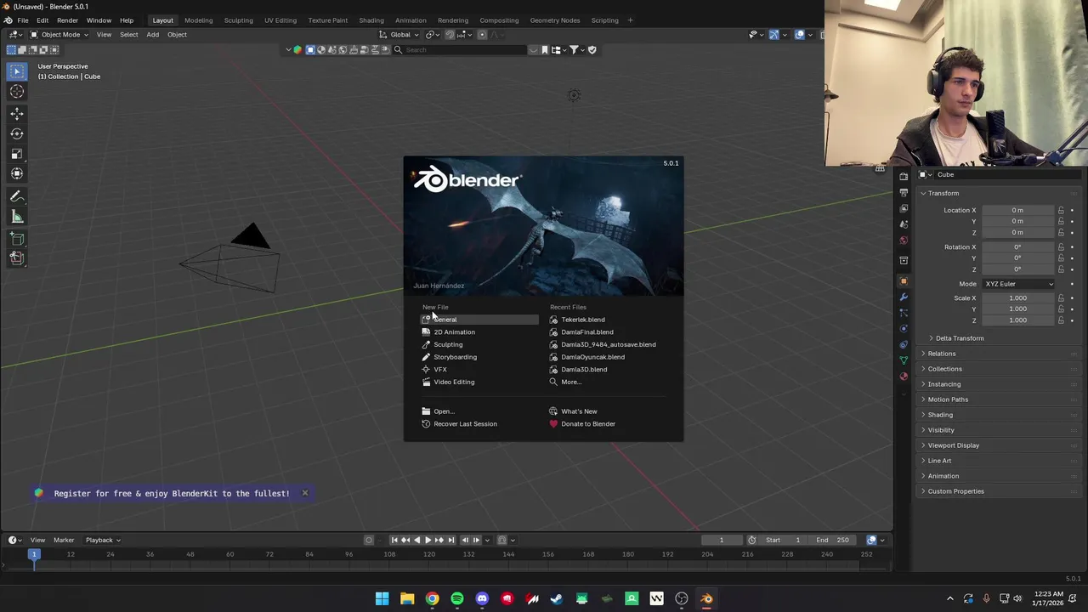
Task: Switch to the Shading workspace tab
Action: coord(371,20)
